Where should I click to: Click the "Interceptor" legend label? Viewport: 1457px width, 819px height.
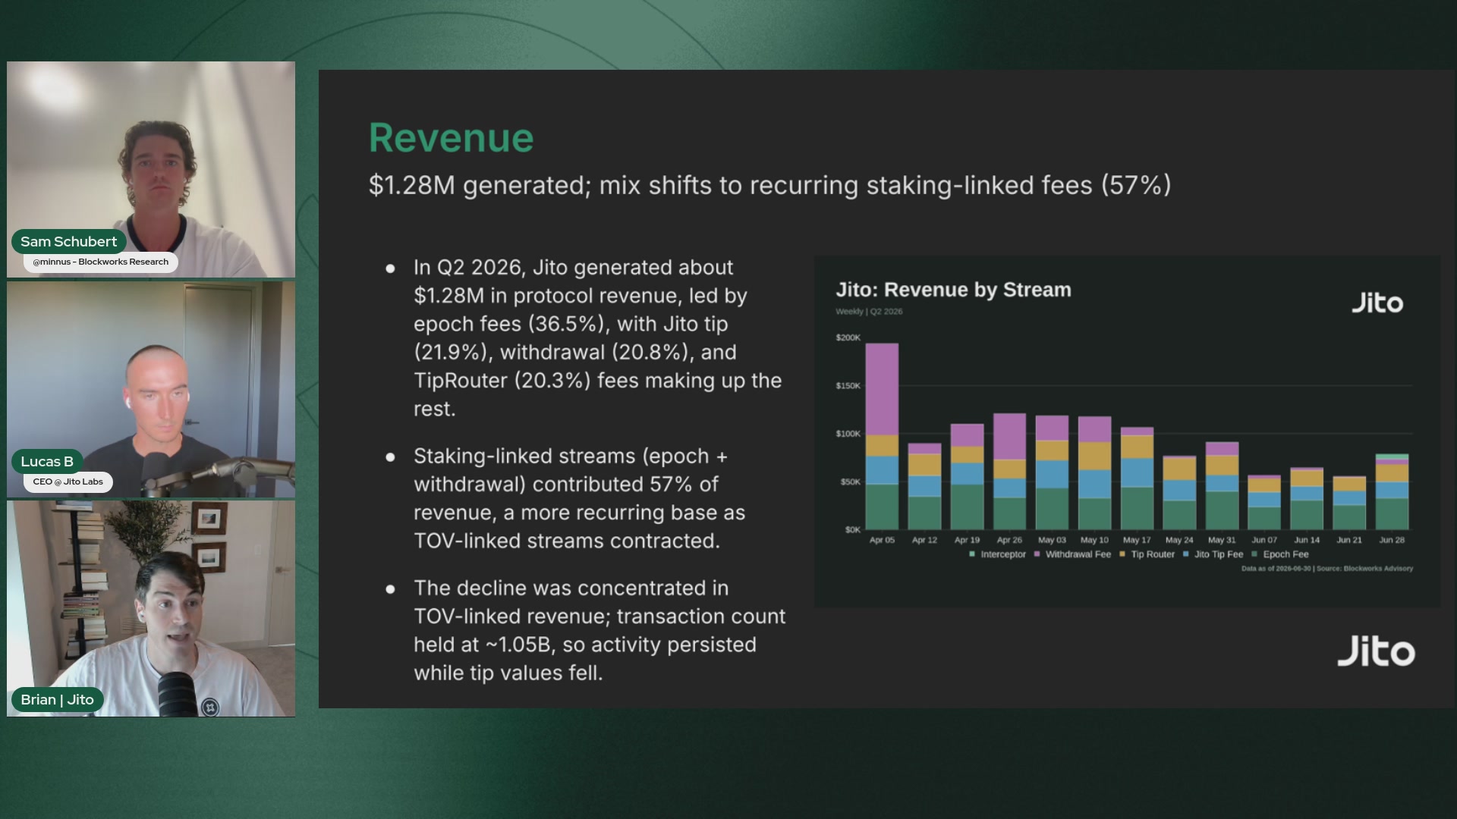1003,554
